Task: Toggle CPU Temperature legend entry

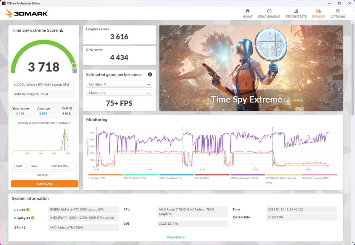Action: tap(141, 177)
